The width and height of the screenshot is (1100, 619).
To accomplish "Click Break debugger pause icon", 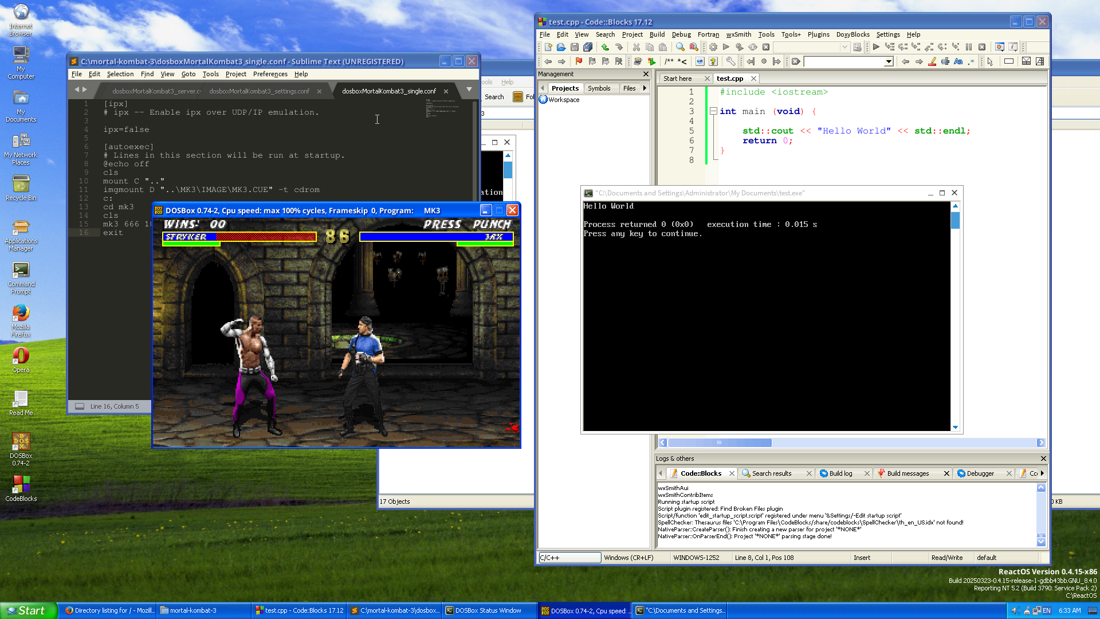I will point(969,48).
